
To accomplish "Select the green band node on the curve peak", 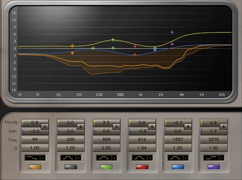I will click(x=113, y=40).
